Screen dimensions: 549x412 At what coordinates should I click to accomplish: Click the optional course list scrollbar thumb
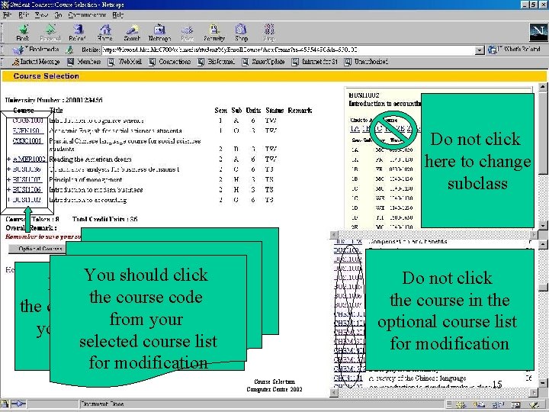543,287
